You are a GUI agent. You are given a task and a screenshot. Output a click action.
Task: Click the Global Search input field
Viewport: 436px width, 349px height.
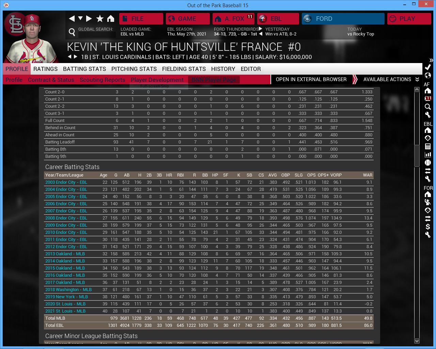(97, 34)
